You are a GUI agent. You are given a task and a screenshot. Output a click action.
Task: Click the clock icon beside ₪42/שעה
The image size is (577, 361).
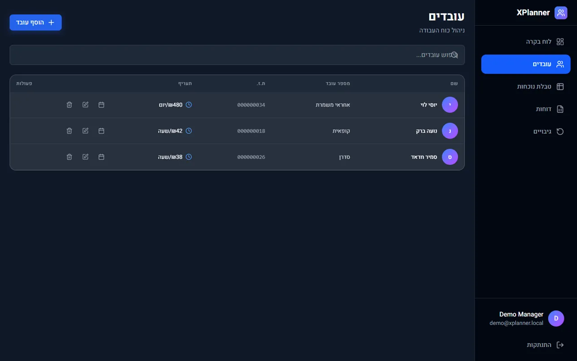tap(189, 131)
